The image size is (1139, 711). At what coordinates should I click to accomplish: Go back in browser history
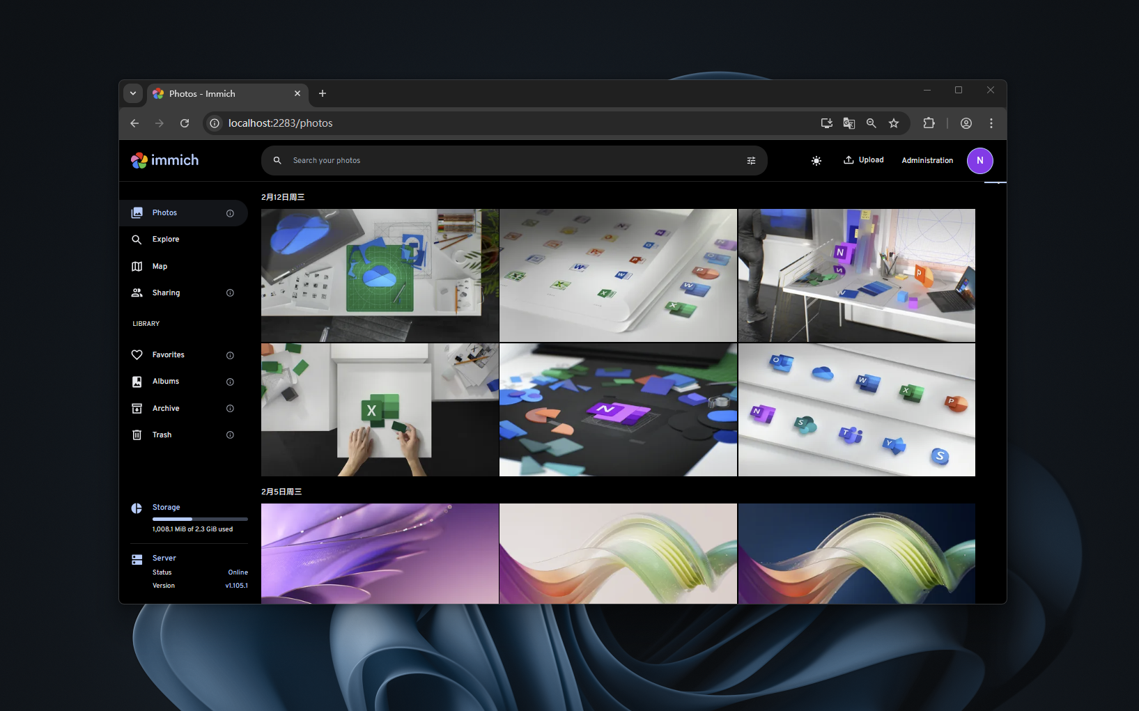tap(134, 123)
